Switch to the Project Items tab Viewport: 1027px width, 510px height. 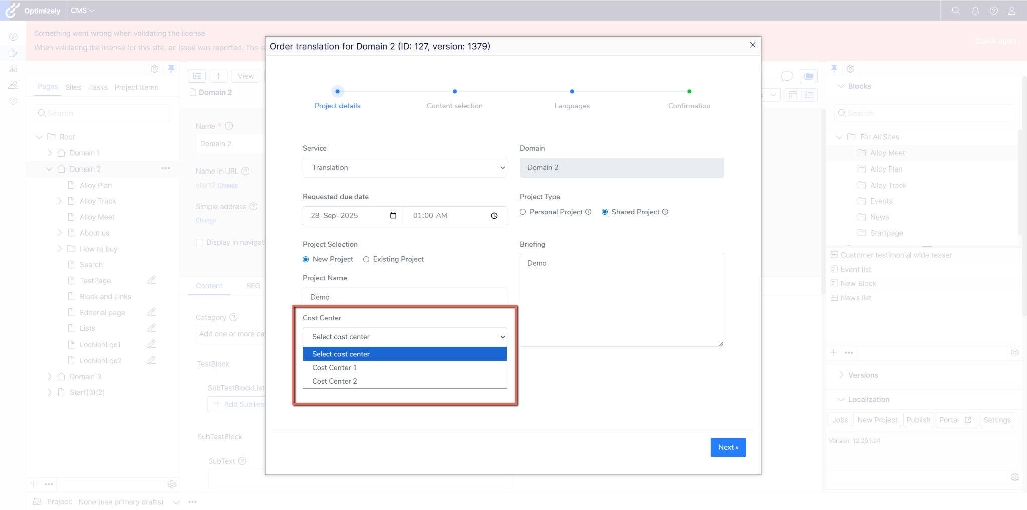[136, 87]
